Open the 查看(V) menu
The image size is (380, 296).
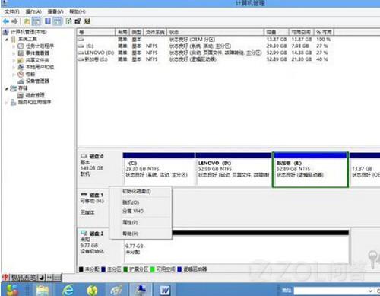pos(55,11)
